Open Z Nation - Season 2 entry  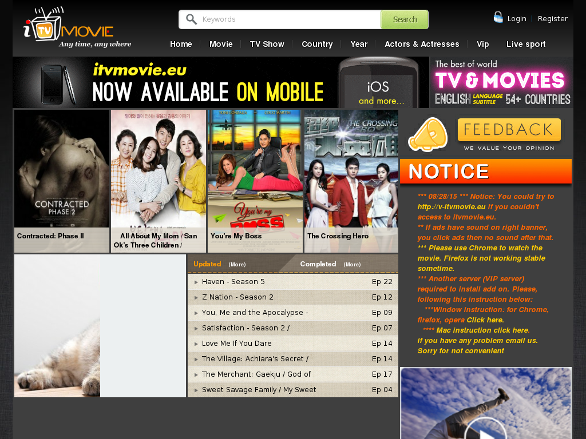pyautogui.click(x=237, y=297)
